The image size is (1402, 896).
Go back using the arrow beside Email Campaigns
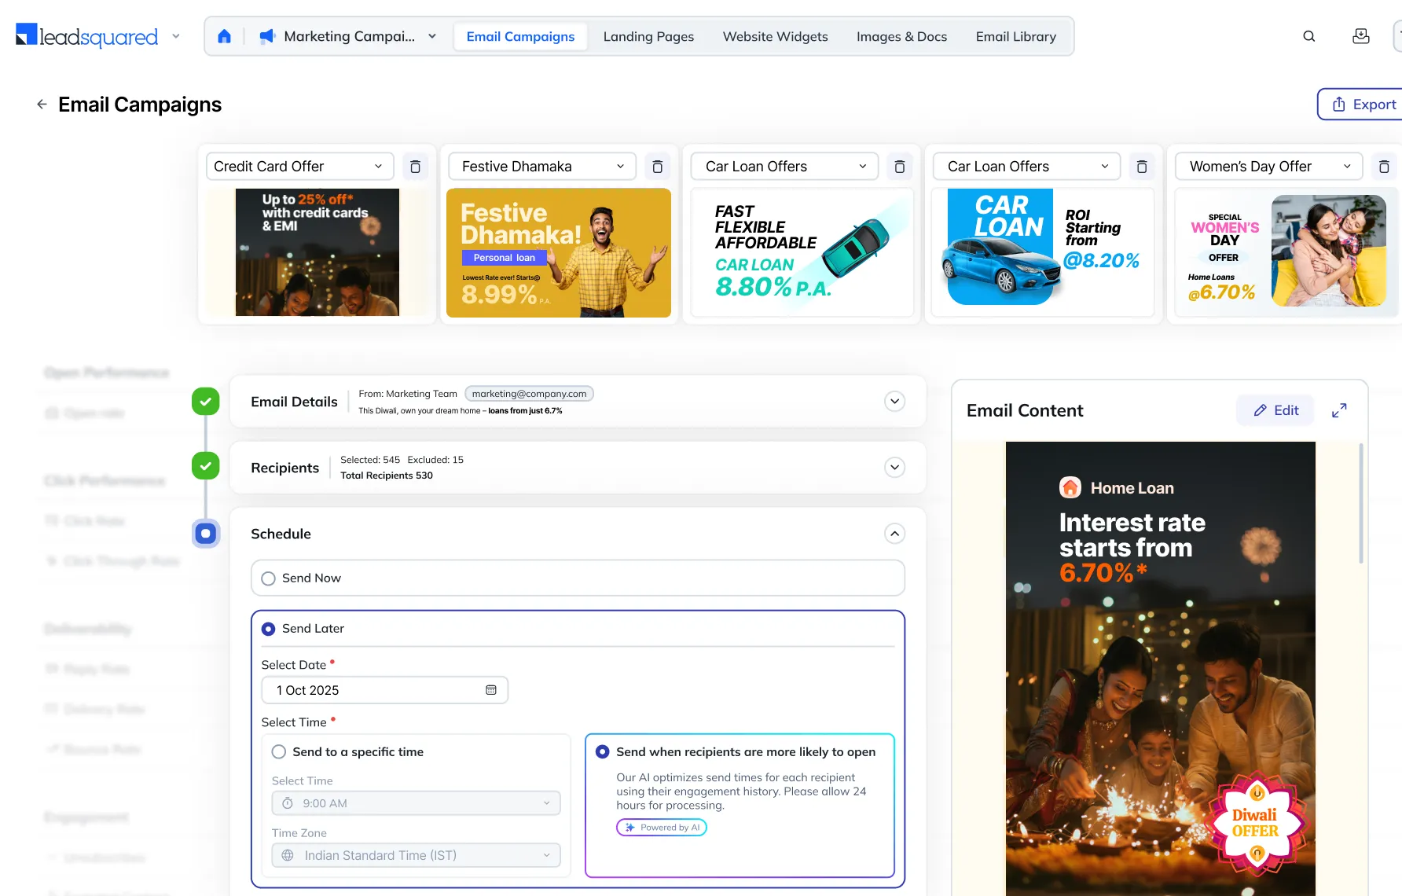(42, 105)
